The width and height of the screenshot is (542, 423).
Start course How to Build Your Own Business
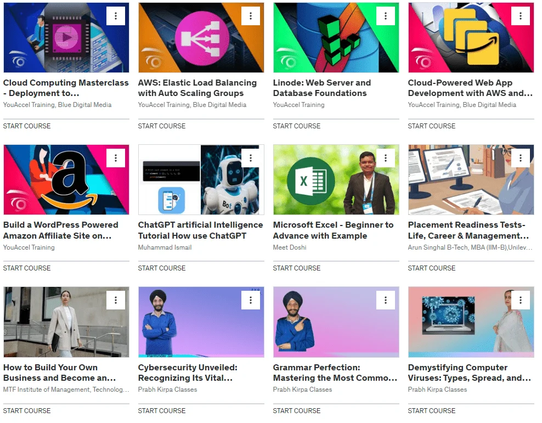[x=27, y=411]
